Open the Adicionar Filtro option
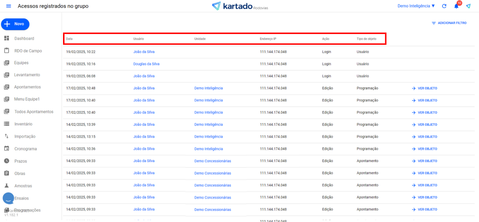The image size is (479, 222). [x=449, y=23]
